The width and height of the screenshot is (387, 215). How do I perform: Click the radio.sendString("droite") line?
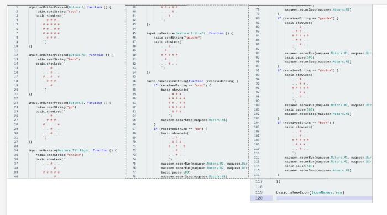(x=60, y=155)
